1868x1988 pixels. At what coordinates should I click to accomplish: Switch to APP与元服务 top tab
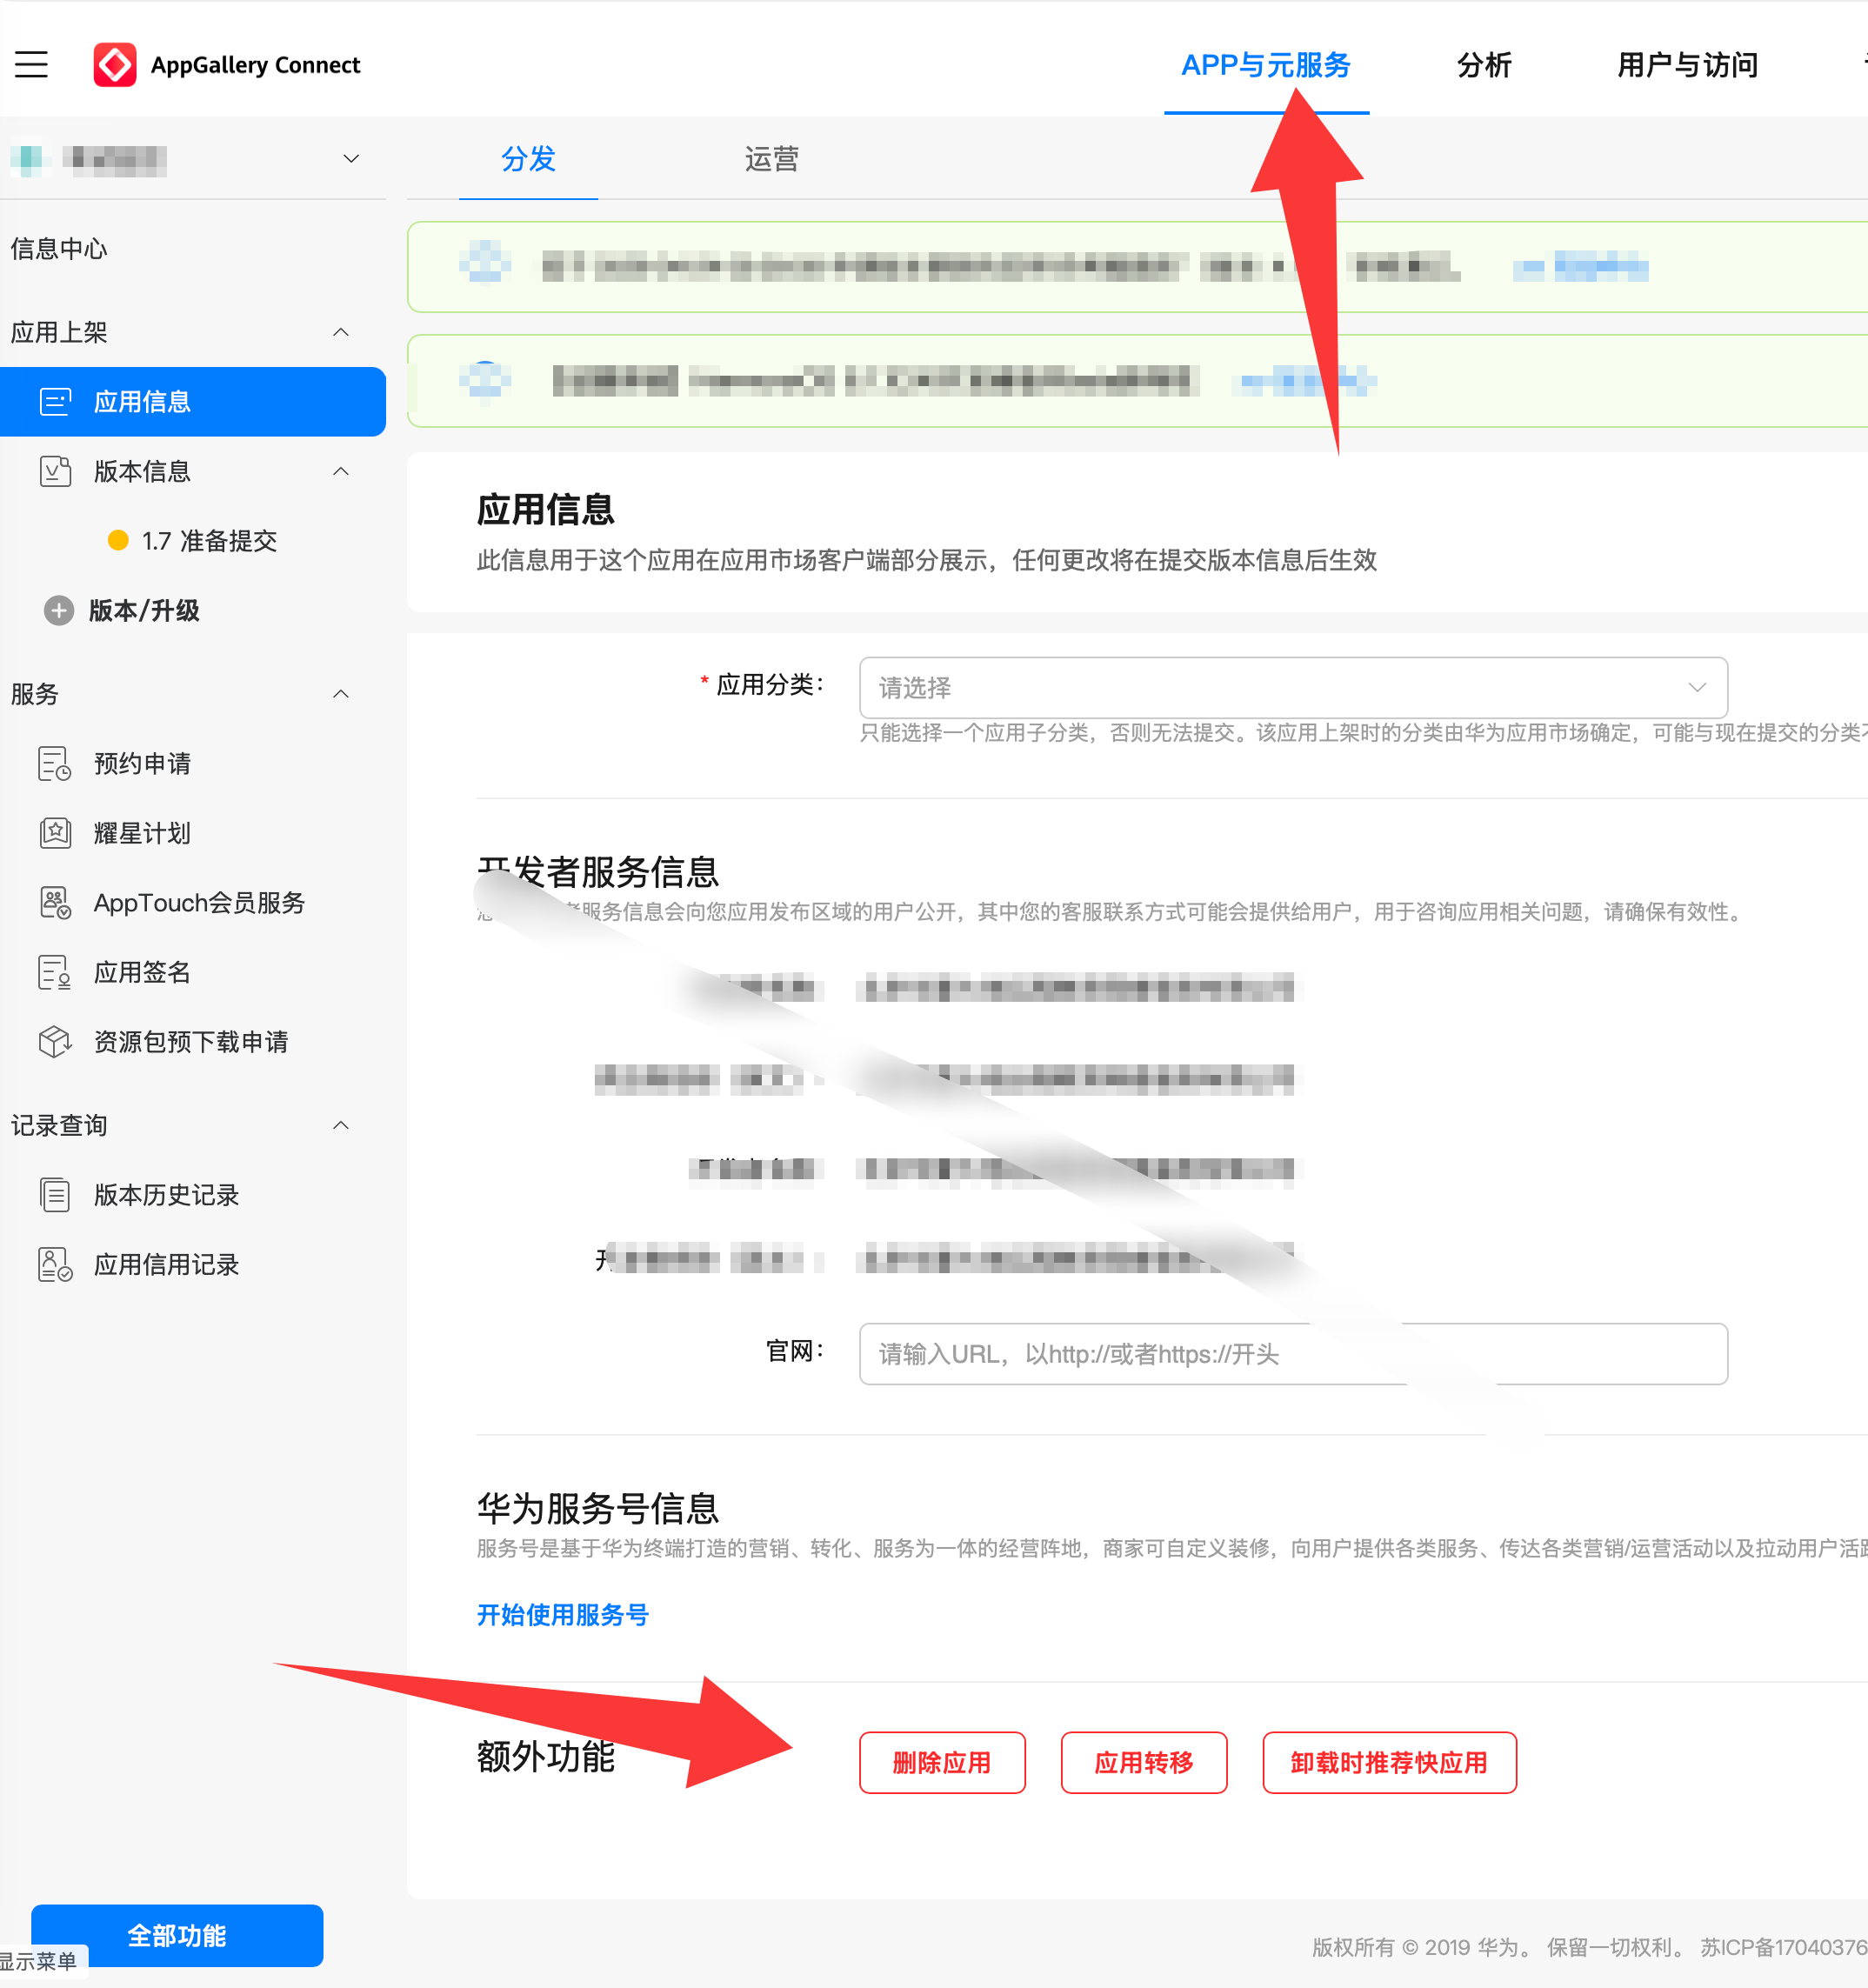point(1266,65)
